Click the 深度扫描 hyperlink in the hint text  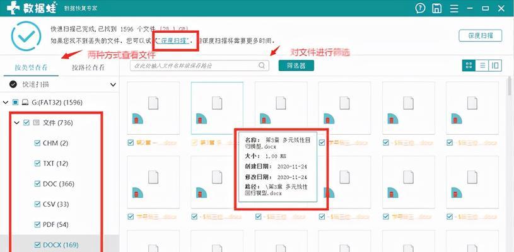[x=173, y=41]
